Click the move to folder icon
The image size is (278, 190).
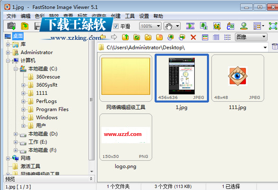pyautogui.click(x=182, y=37)
